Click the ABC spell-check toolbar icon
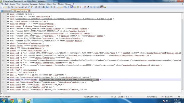 point(102,7)
